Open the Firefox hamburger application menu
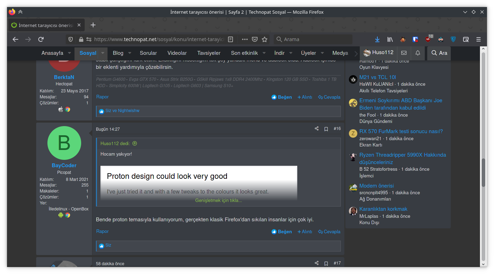This screenshot has height=274, width=494. pos(479,39)
